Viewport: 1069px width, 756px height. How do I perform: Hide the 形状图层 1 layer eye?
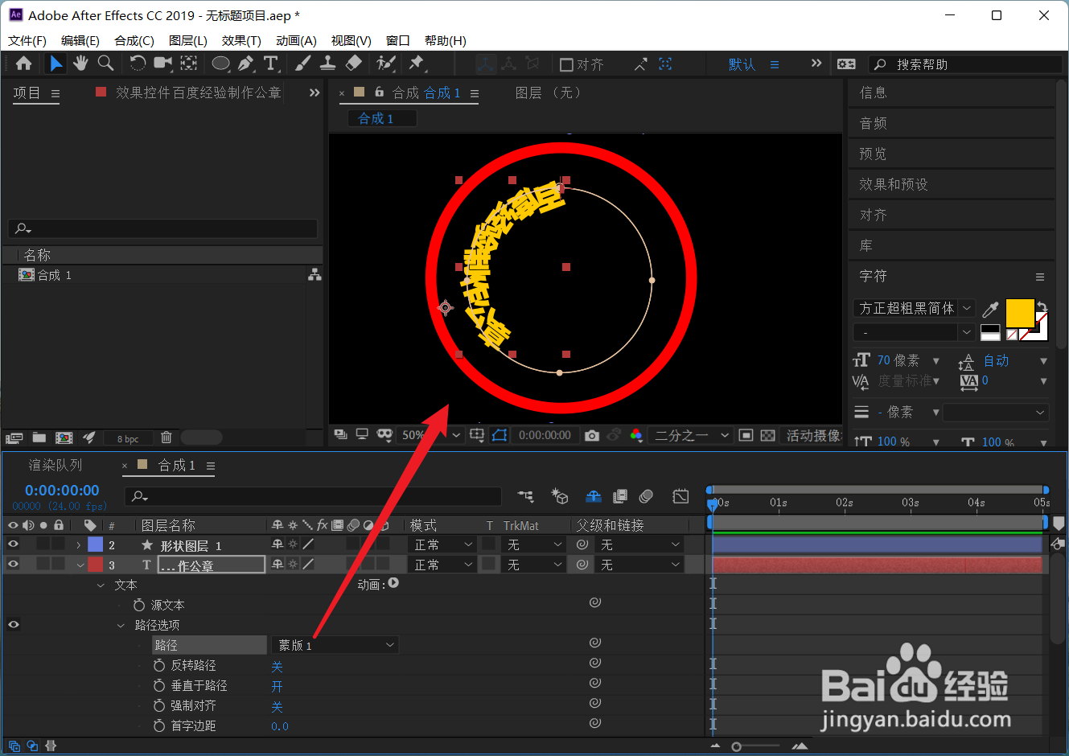(13, 544)
